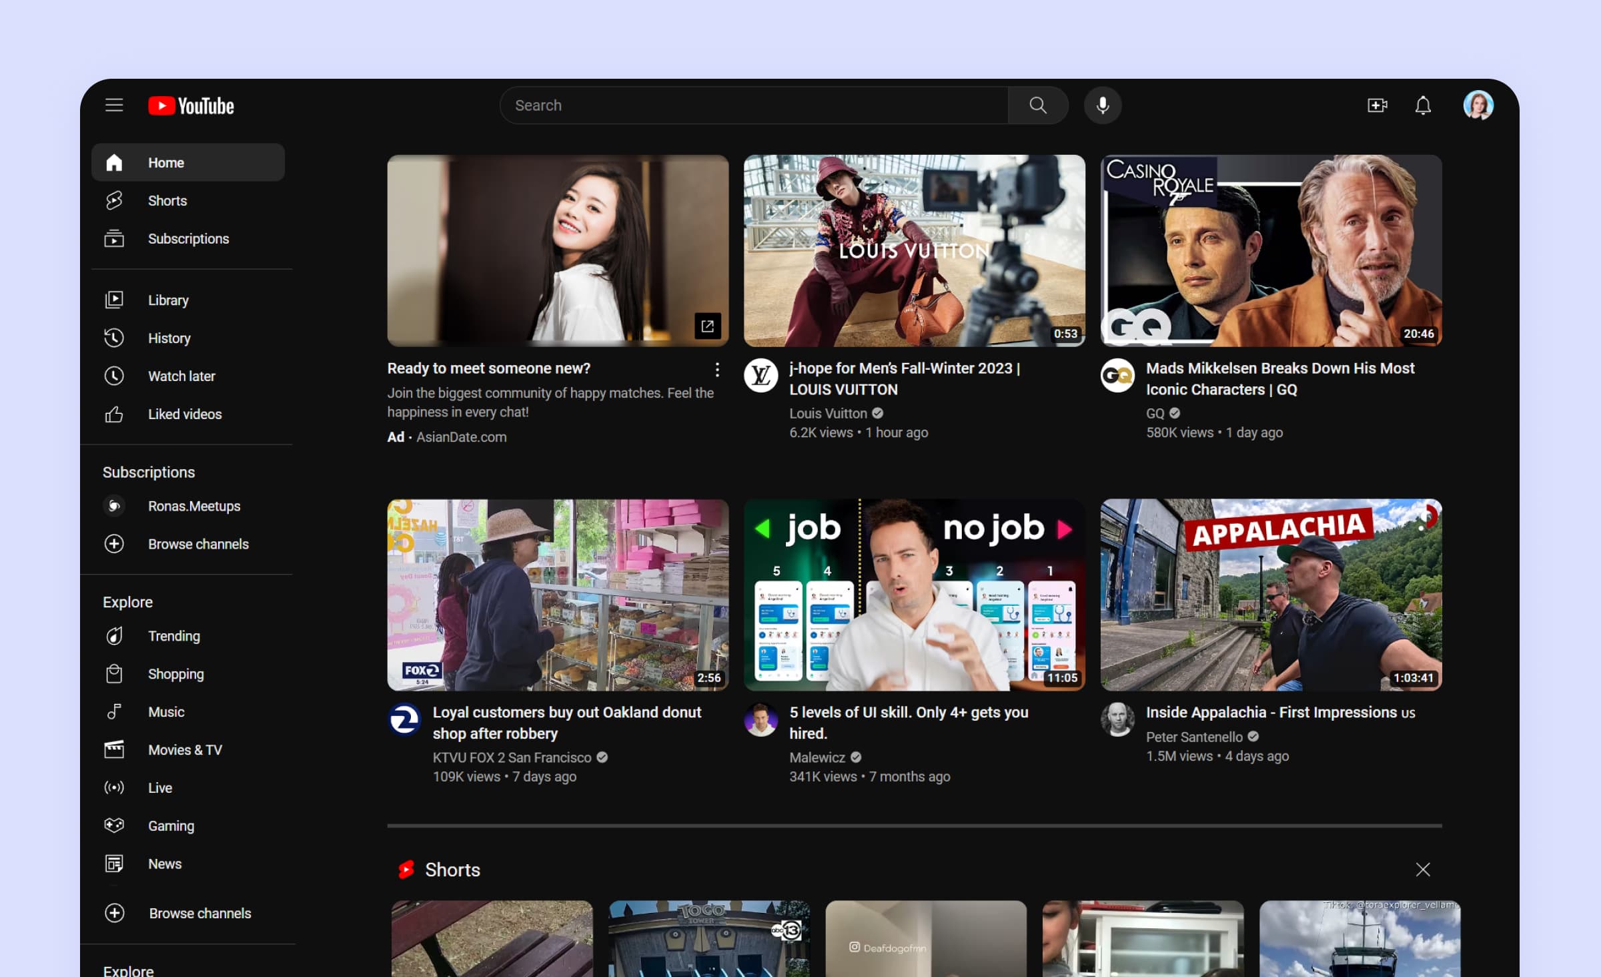Click the Live broadcast icon
1601x977 pixels.
pyautogui.click(x=114, y=787)
